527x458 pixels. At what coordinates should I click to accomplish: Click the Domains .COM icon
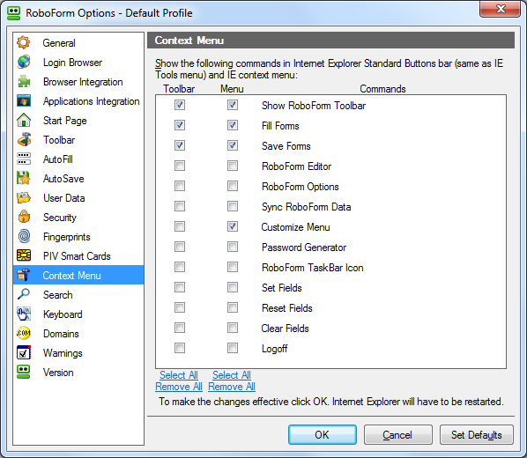tap(24, 333)
